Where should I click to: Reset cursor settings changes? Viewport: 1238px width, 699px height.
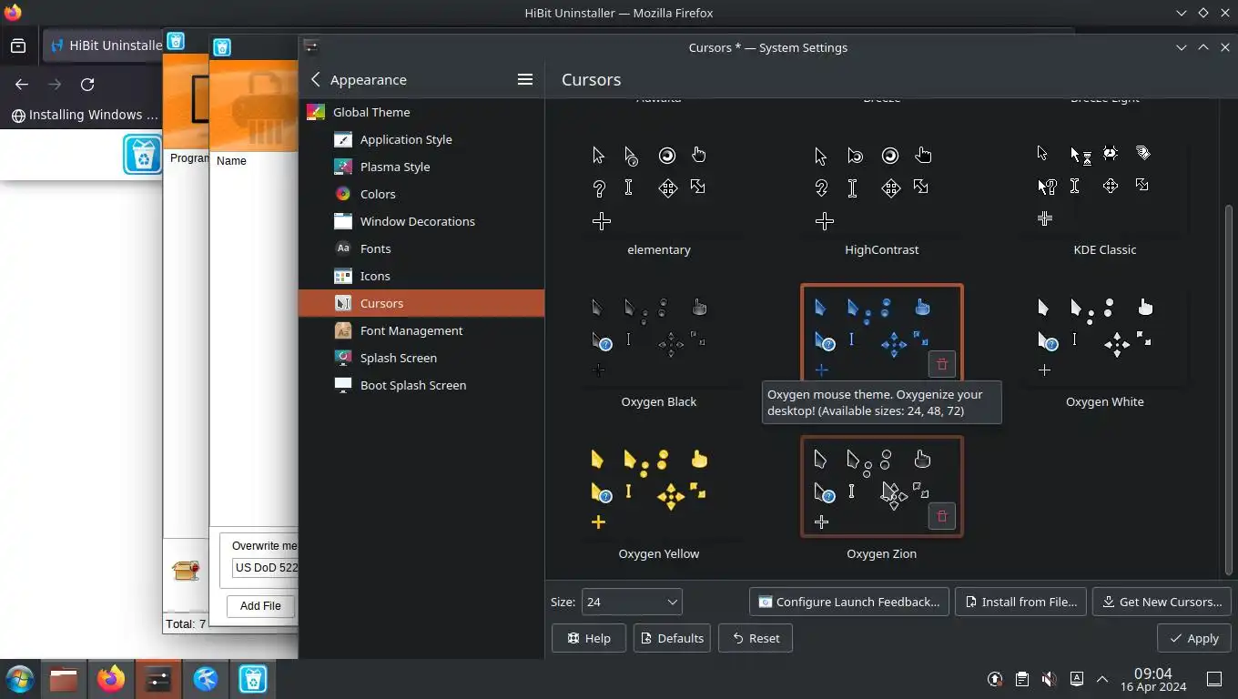pos(756,638)
